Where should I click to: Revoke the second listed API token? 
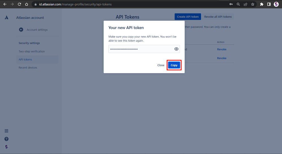(x=222, y=58)
